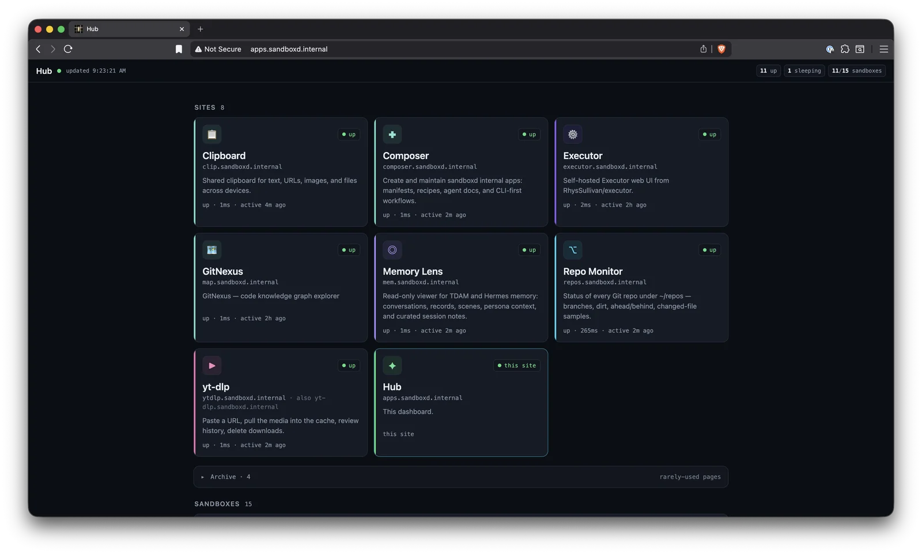
Task: Click ytdlp.sandboxd.internal hostname text
Action: click(244, 398)
